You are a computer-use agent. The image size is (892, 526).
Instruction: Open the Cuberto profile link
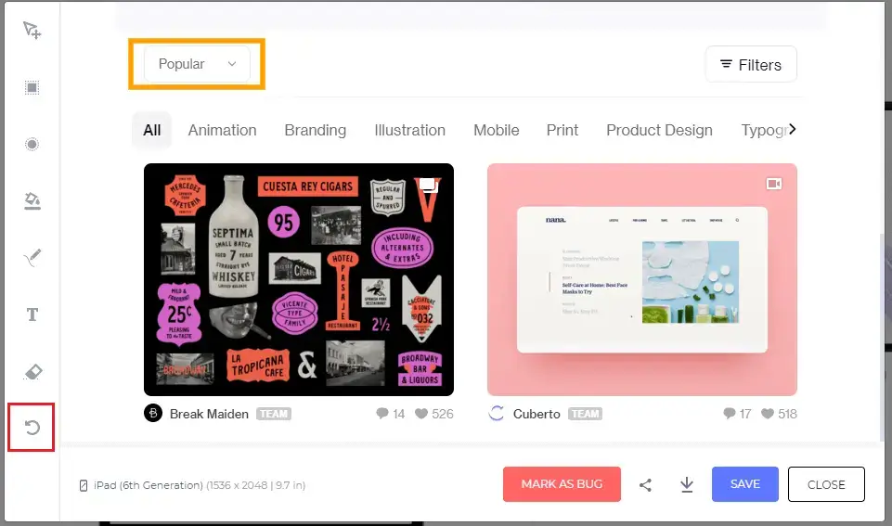(536, 414)
